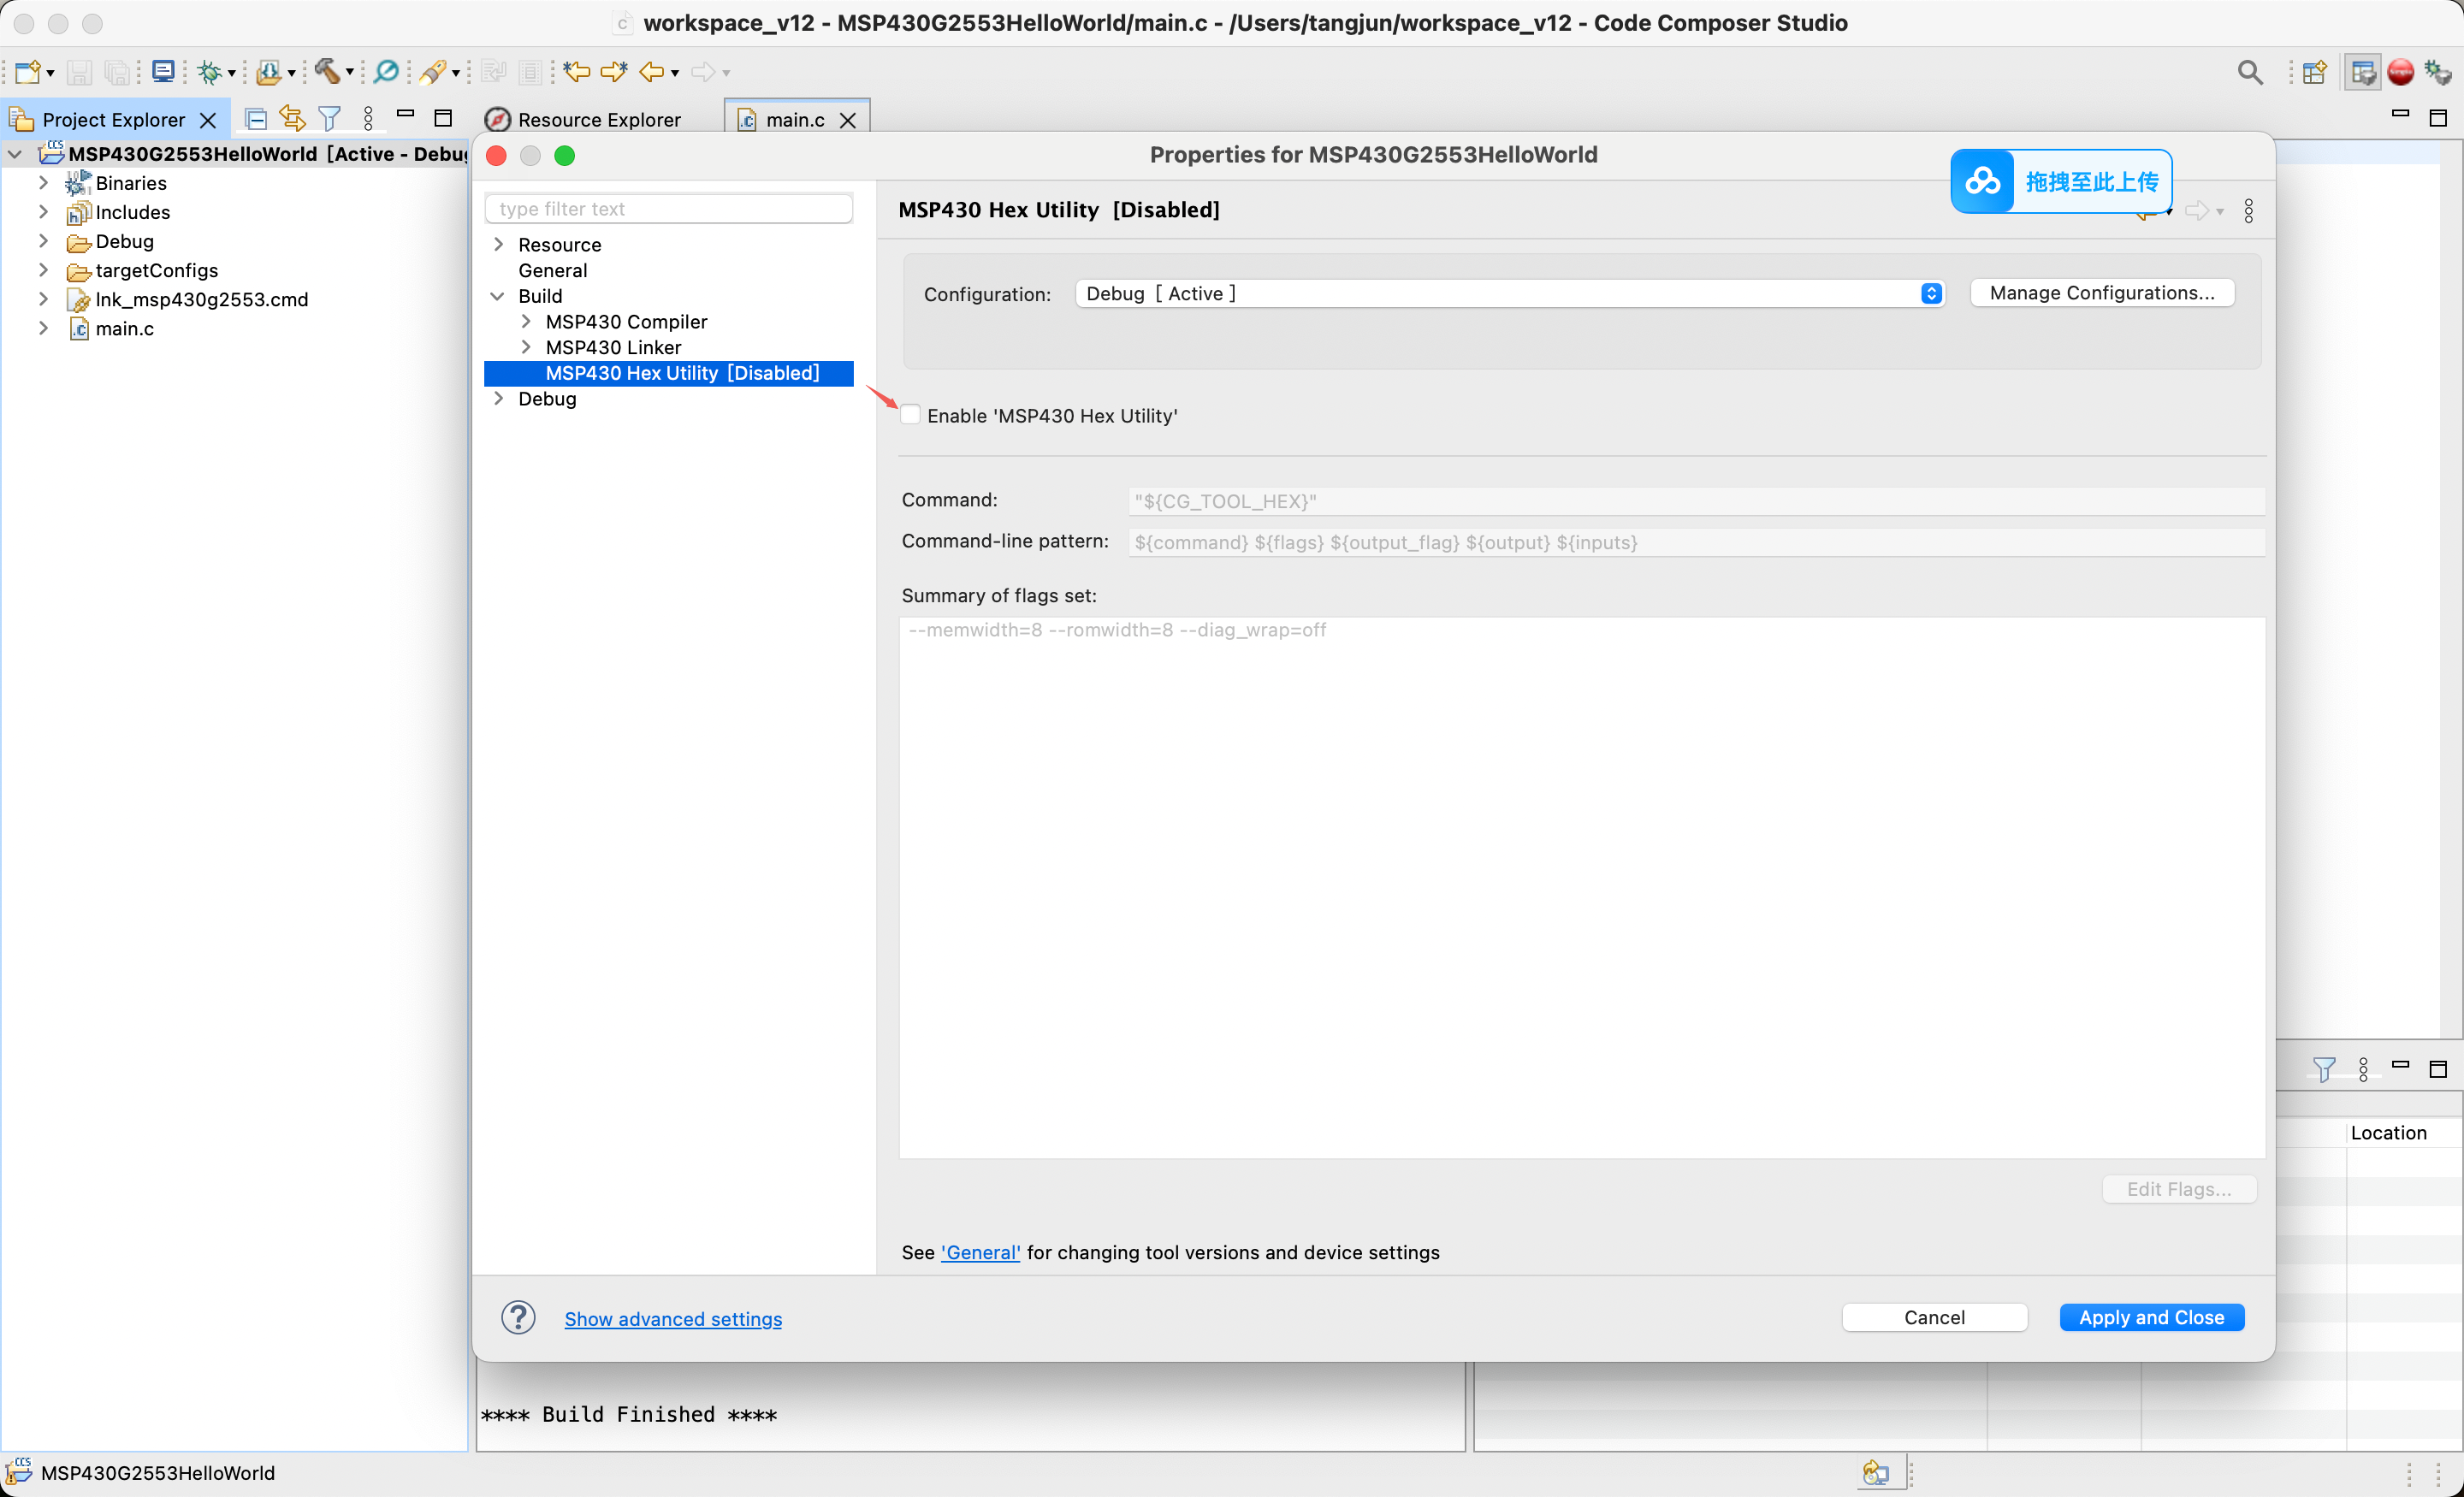Viewport: 2464px width, 1497px height.
Task: Click the Debug bug icon in toolbar
Action: click(209, 72)
